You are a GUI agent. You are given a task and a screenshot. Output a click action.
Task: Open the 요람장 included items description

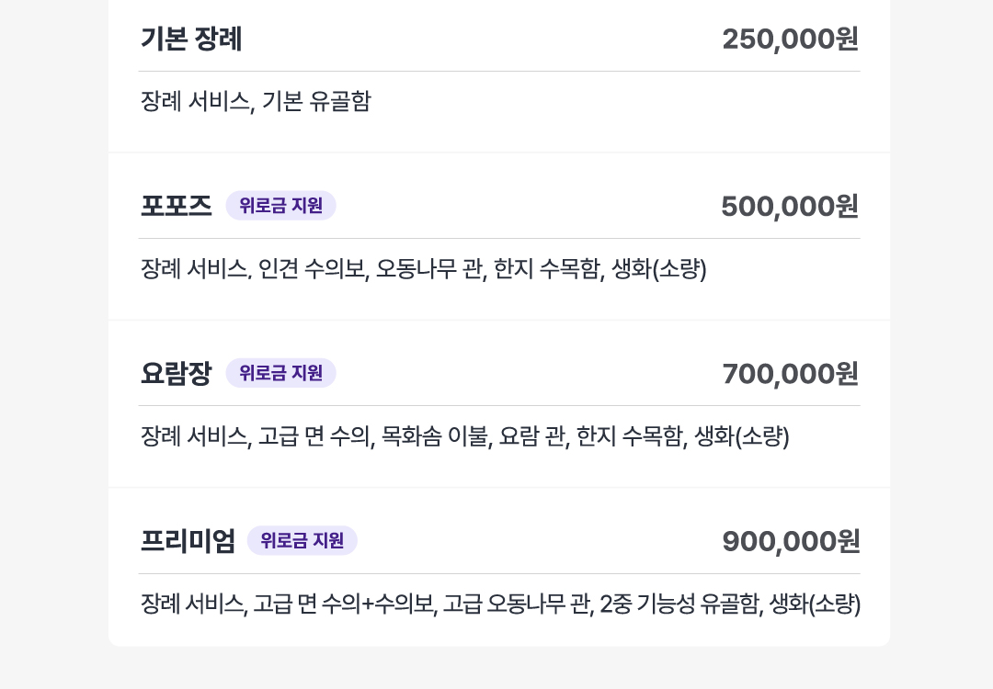pyautogui.click(x=465, y=436)
